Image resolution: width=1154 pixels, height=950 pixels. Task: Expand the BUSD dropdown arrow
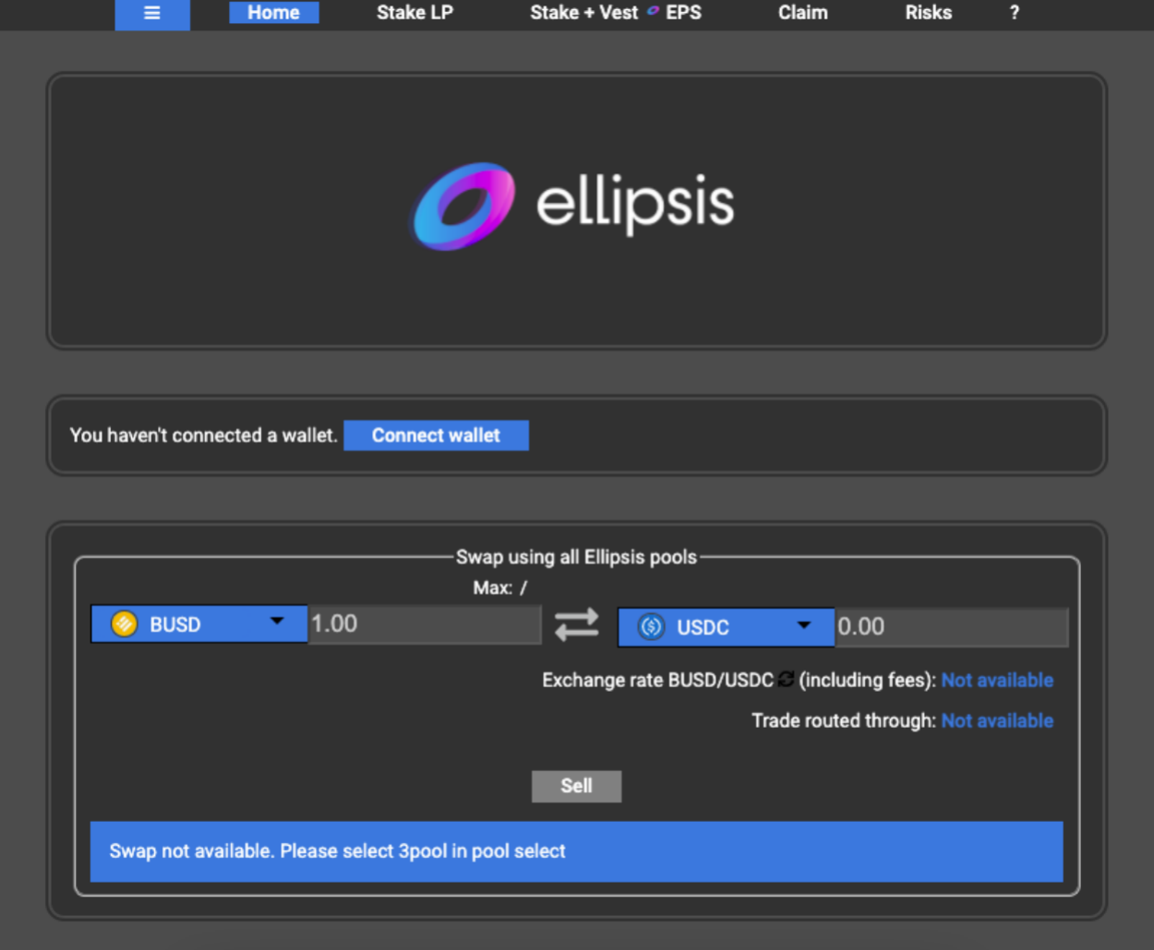(277, 622)
